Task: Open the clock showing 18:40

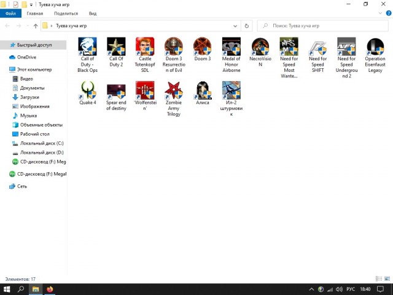Action: click(365, 289)
